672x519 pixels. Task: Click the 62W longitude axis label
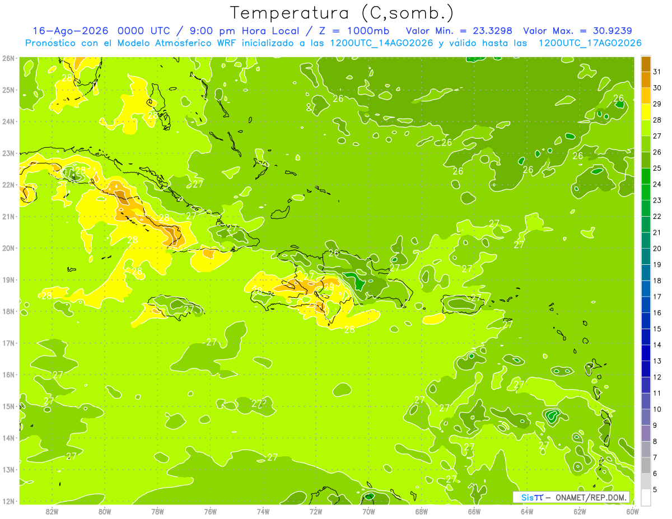[x=580, y=511]
